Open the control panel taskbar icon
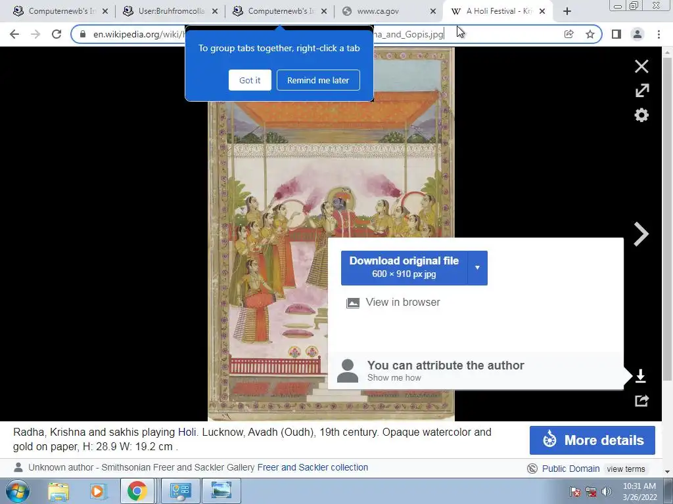 coord(180,492)
